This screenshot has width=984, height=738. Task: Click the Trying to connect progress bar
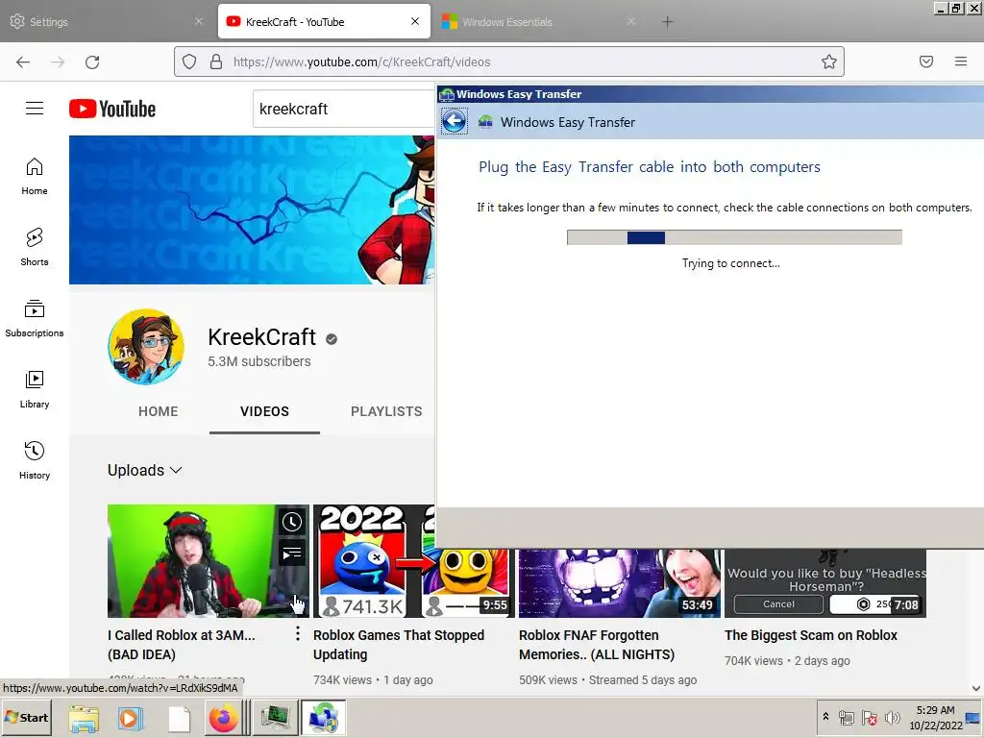[x=734, y=237]
